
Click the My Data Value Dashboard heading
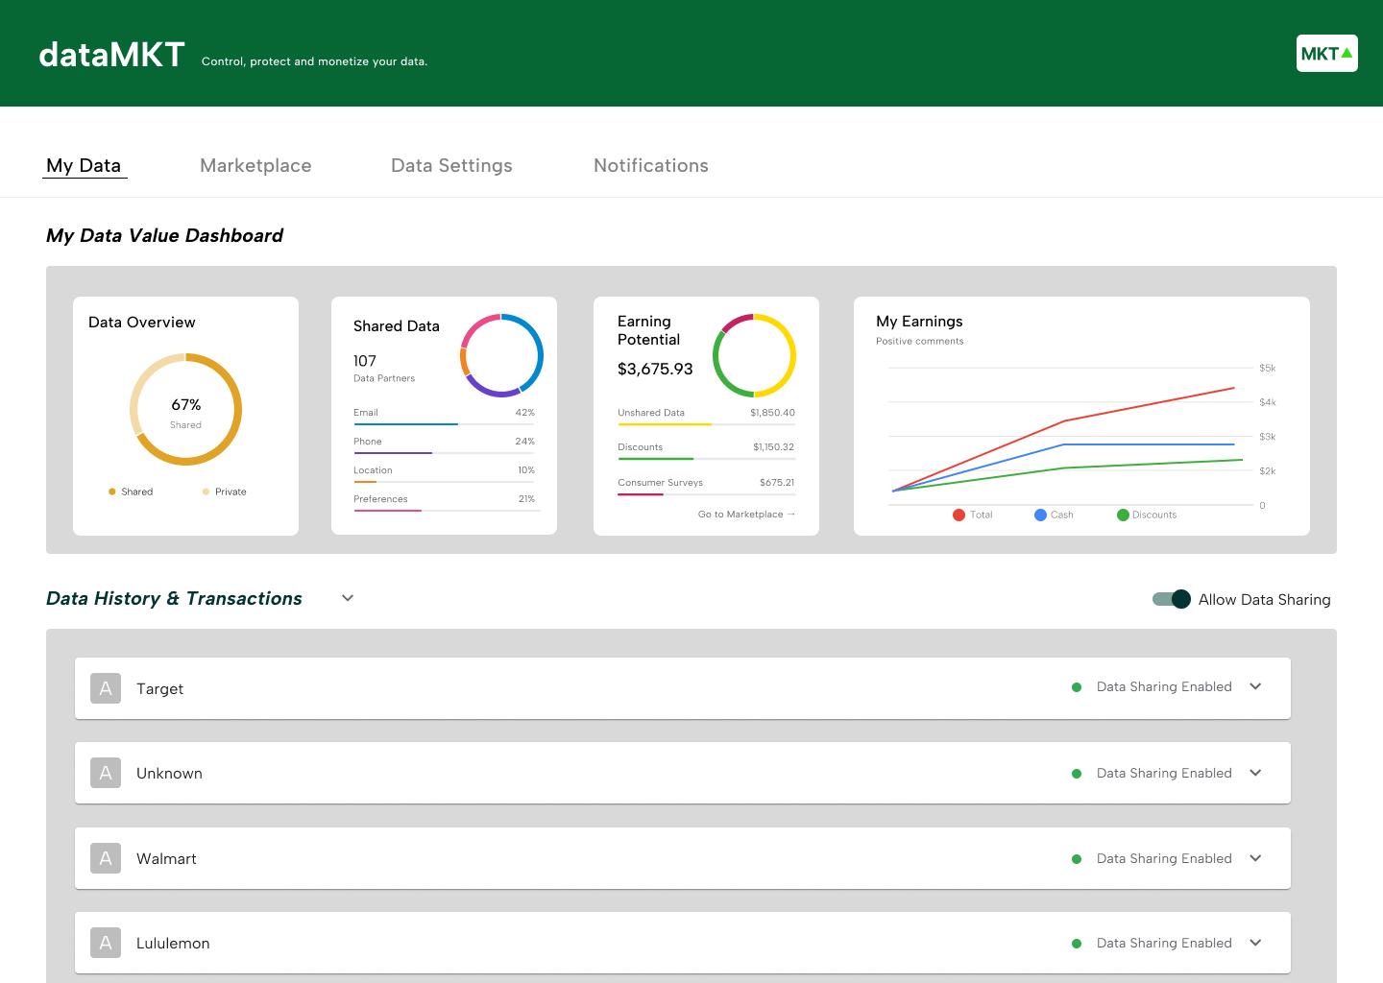[x=164, y=235]
